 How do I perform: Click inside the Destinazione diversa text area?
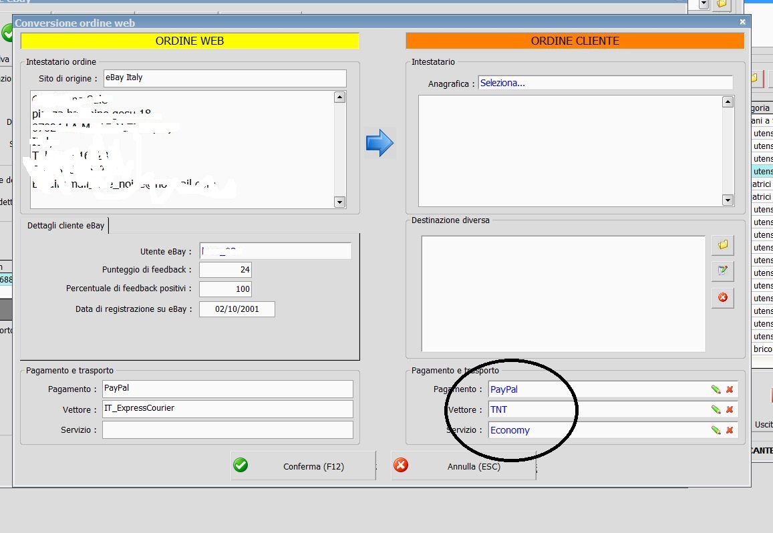click(563, 294)
